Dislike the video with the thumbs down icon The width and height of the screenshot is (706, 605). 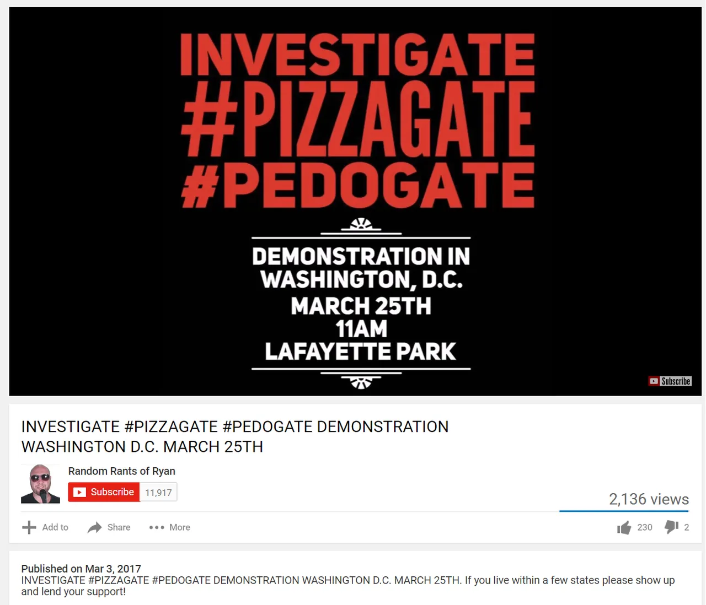click(672, 527)
